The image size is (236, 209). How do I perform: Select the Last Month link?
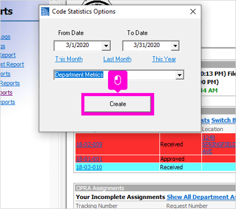click(117, 59)
